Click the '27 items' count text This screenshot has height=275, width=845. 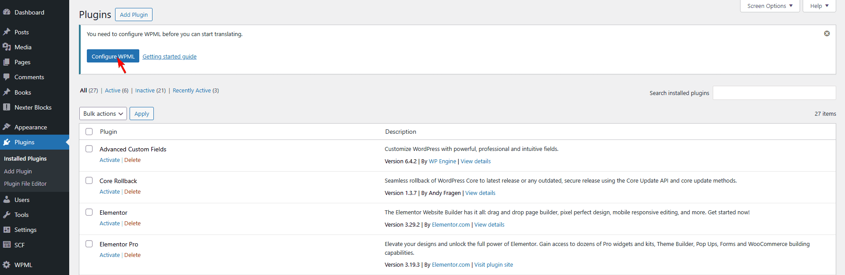pos(825,114)
